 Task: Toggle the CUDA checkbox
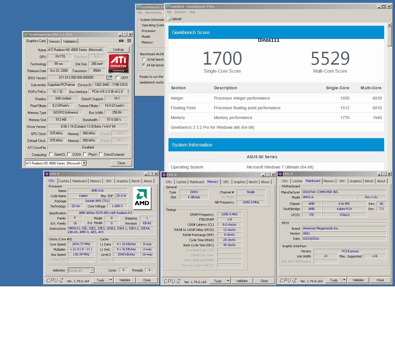(x=69, y=154)
